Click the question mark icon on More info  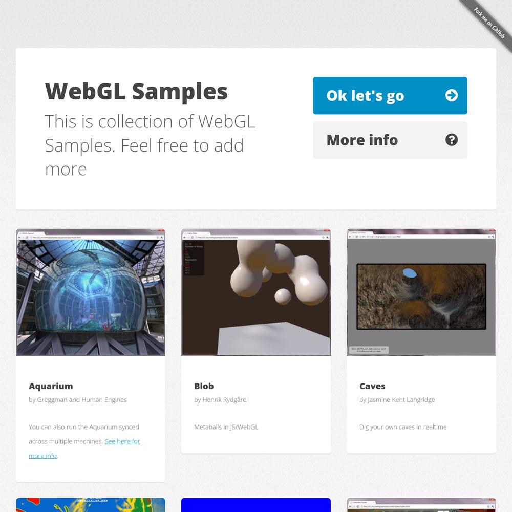click(451, 140)
